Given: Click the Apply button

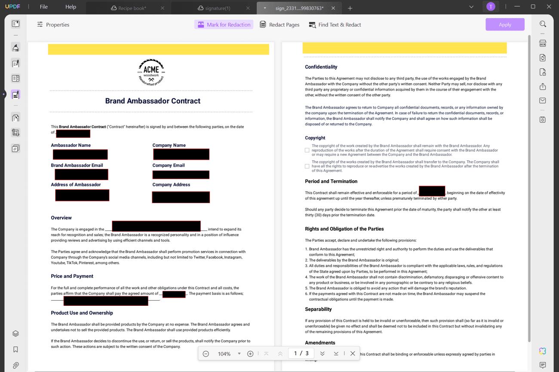Looking at the screenshot, I should point(505,24).
